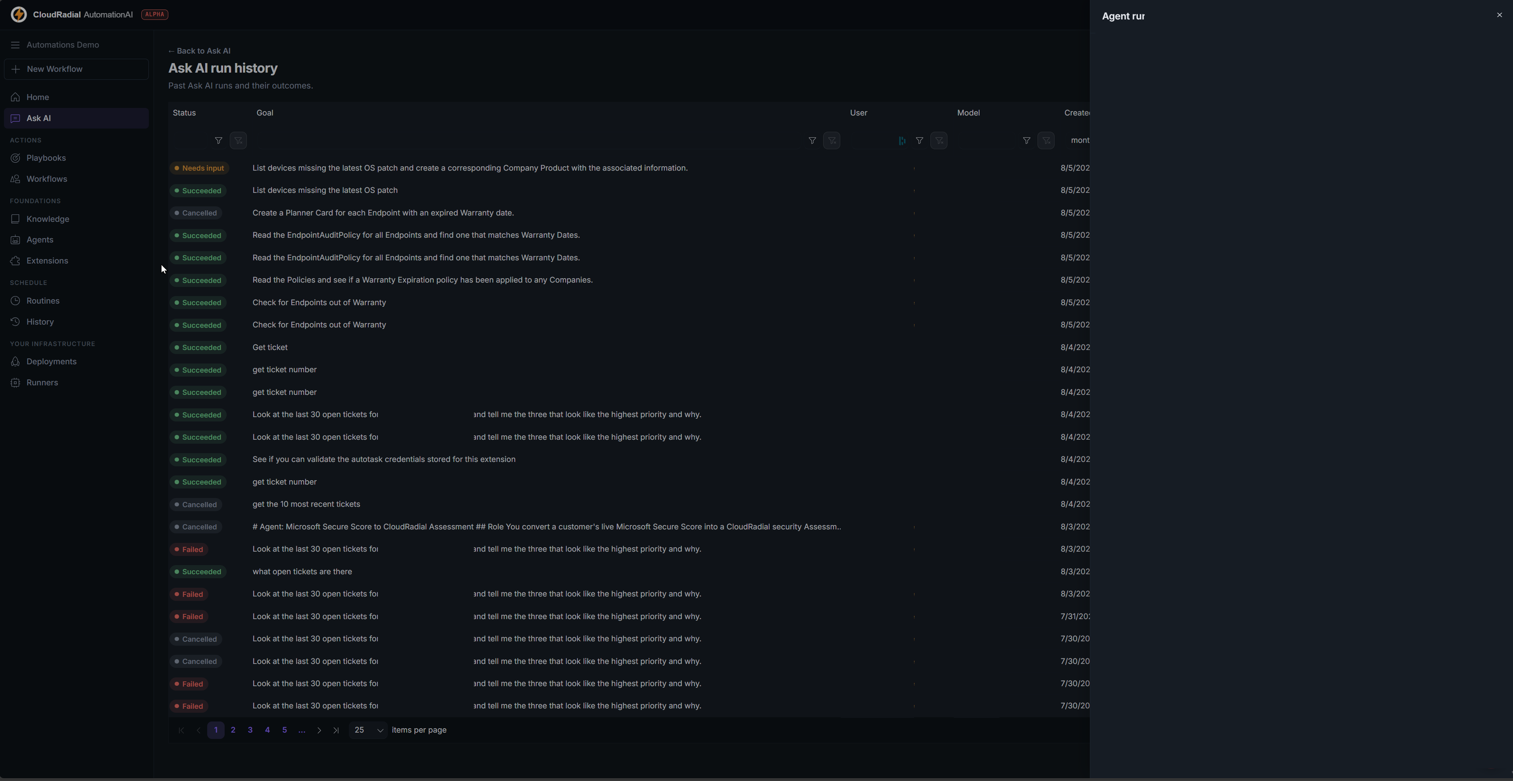Open History in the sidebar
This screenshot has height=781, width=1513.
click(x=76, y=322)
